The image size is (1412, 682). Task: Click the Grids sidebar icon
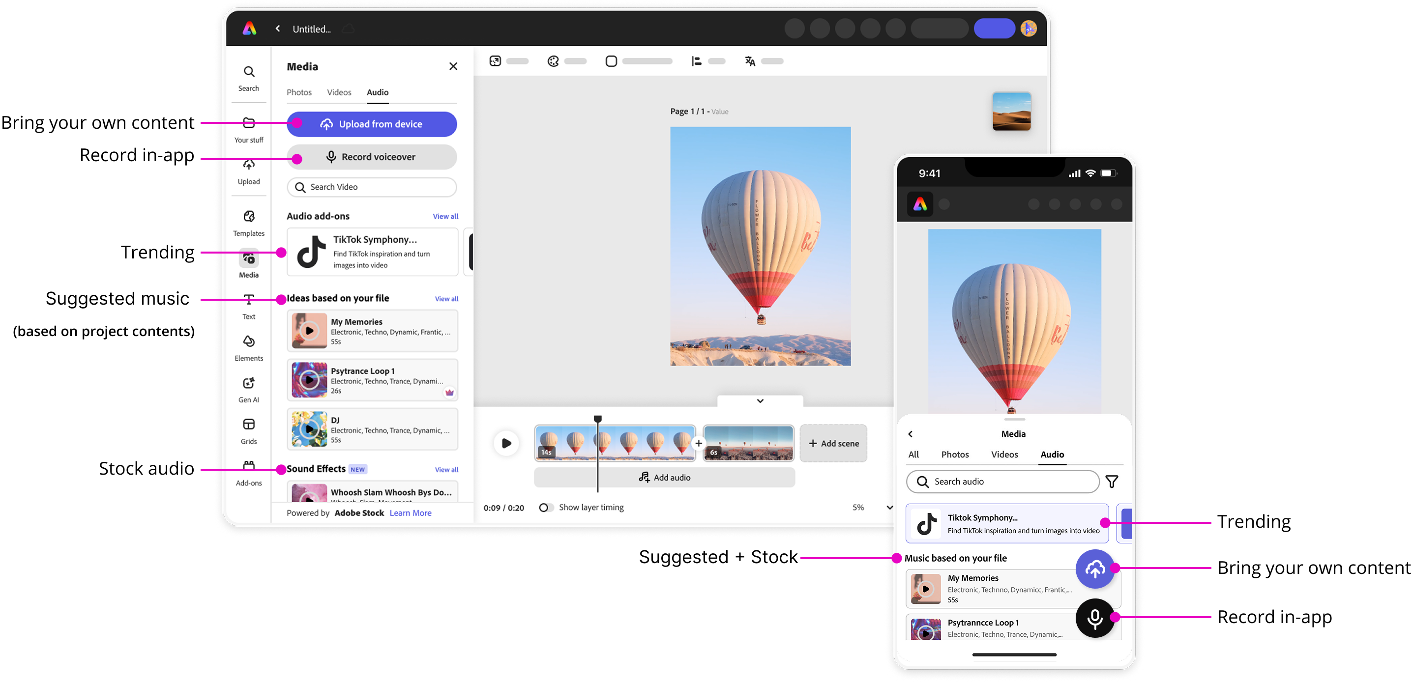click(x=249, y=425)
